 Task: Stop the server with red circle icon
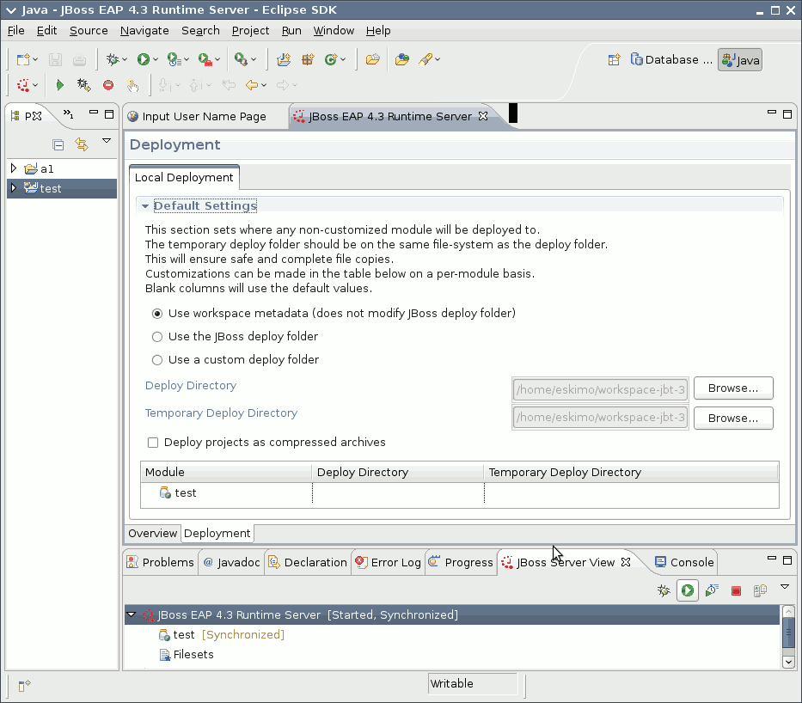click(x=108, y=85)
